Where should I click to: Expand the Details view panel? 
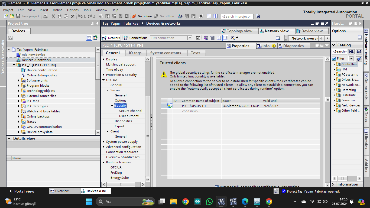click(10, 138)
